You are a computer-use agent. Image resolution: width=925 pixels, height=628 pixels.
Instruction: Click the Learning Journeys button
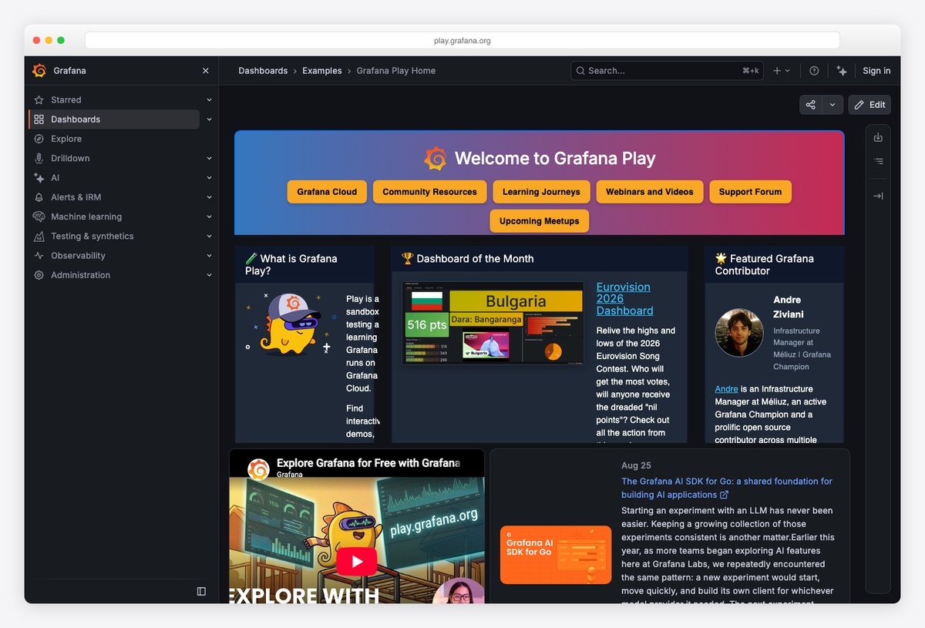[541, 192]
